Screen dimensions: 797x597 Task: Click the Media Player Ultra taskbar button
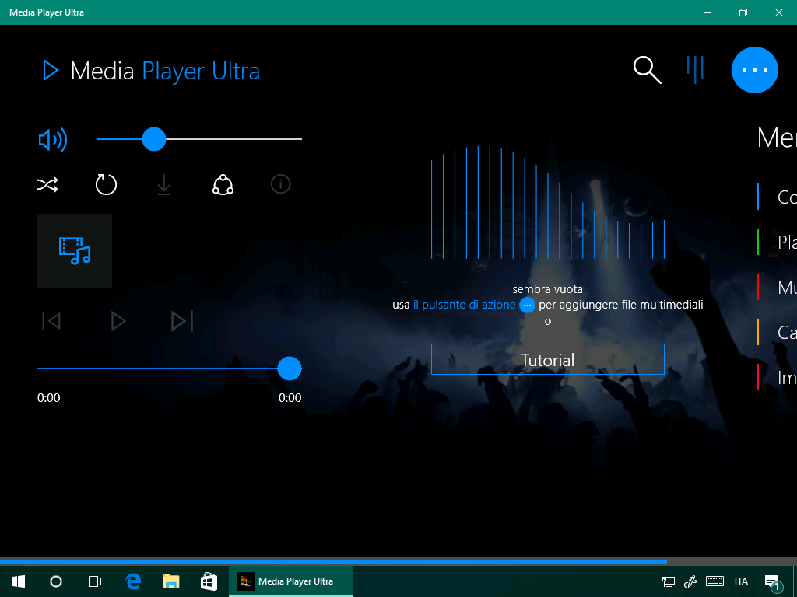(291, 581)
